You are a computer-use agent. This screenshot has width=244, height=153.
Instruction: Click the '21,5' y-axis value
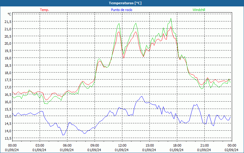[x=8, y=22]
